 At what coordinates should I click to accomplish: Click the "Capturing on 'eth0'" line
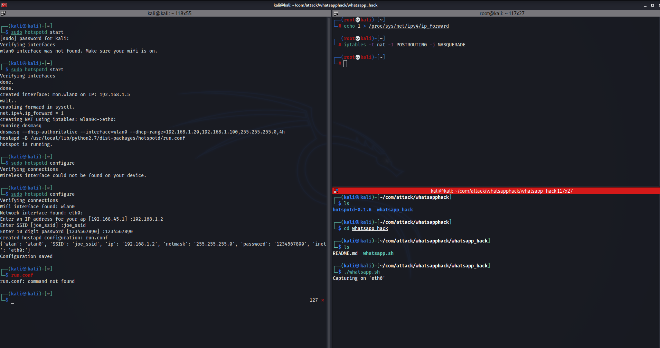(359, 278)
